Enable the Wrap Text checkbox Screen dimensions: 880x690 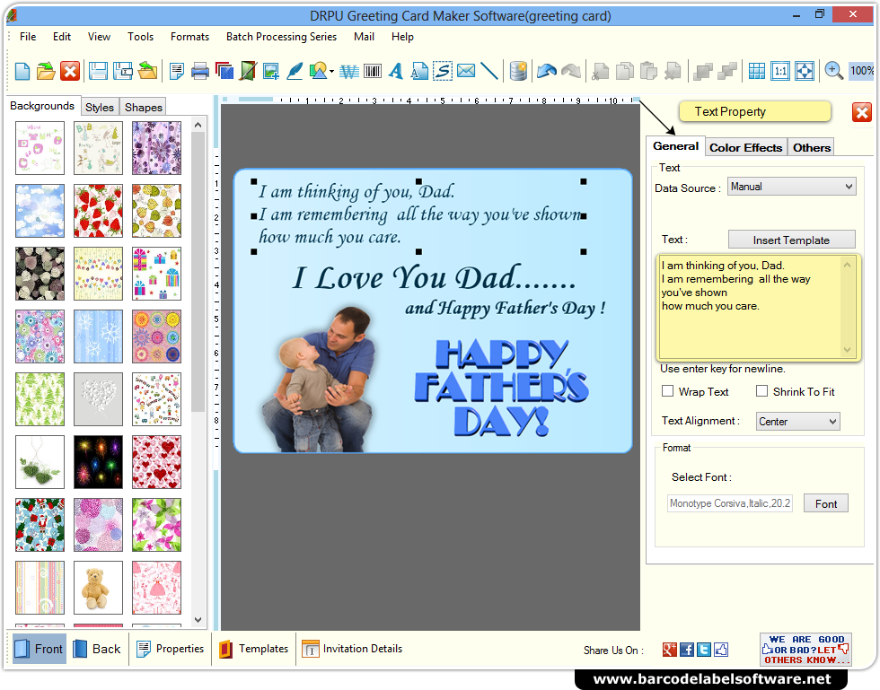(667, 391)
